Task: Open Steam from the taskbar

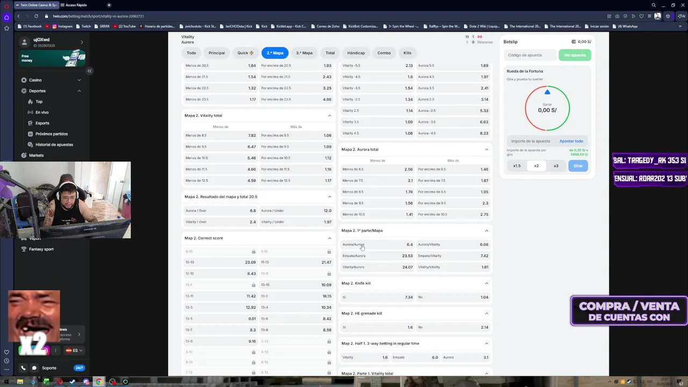Action: pyautogui.click(x=73, y=382)
